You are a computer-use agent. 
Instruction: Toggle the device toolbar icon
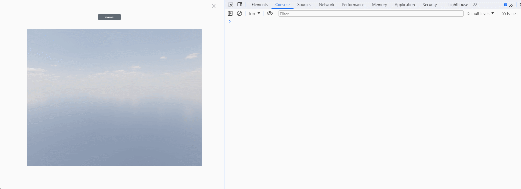tap(239, 5)
